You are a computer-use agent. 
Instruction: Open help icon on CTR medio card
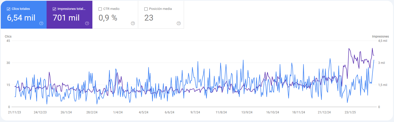coord(133,23)
